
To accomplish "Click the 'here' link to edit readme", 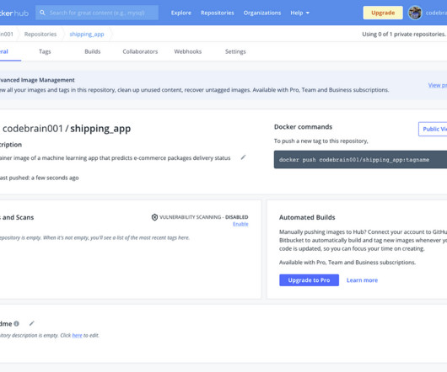I will (77, 335).
